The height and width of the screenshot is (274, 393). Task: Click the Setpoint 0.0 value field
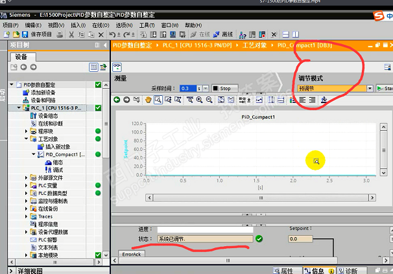[300, 239]
